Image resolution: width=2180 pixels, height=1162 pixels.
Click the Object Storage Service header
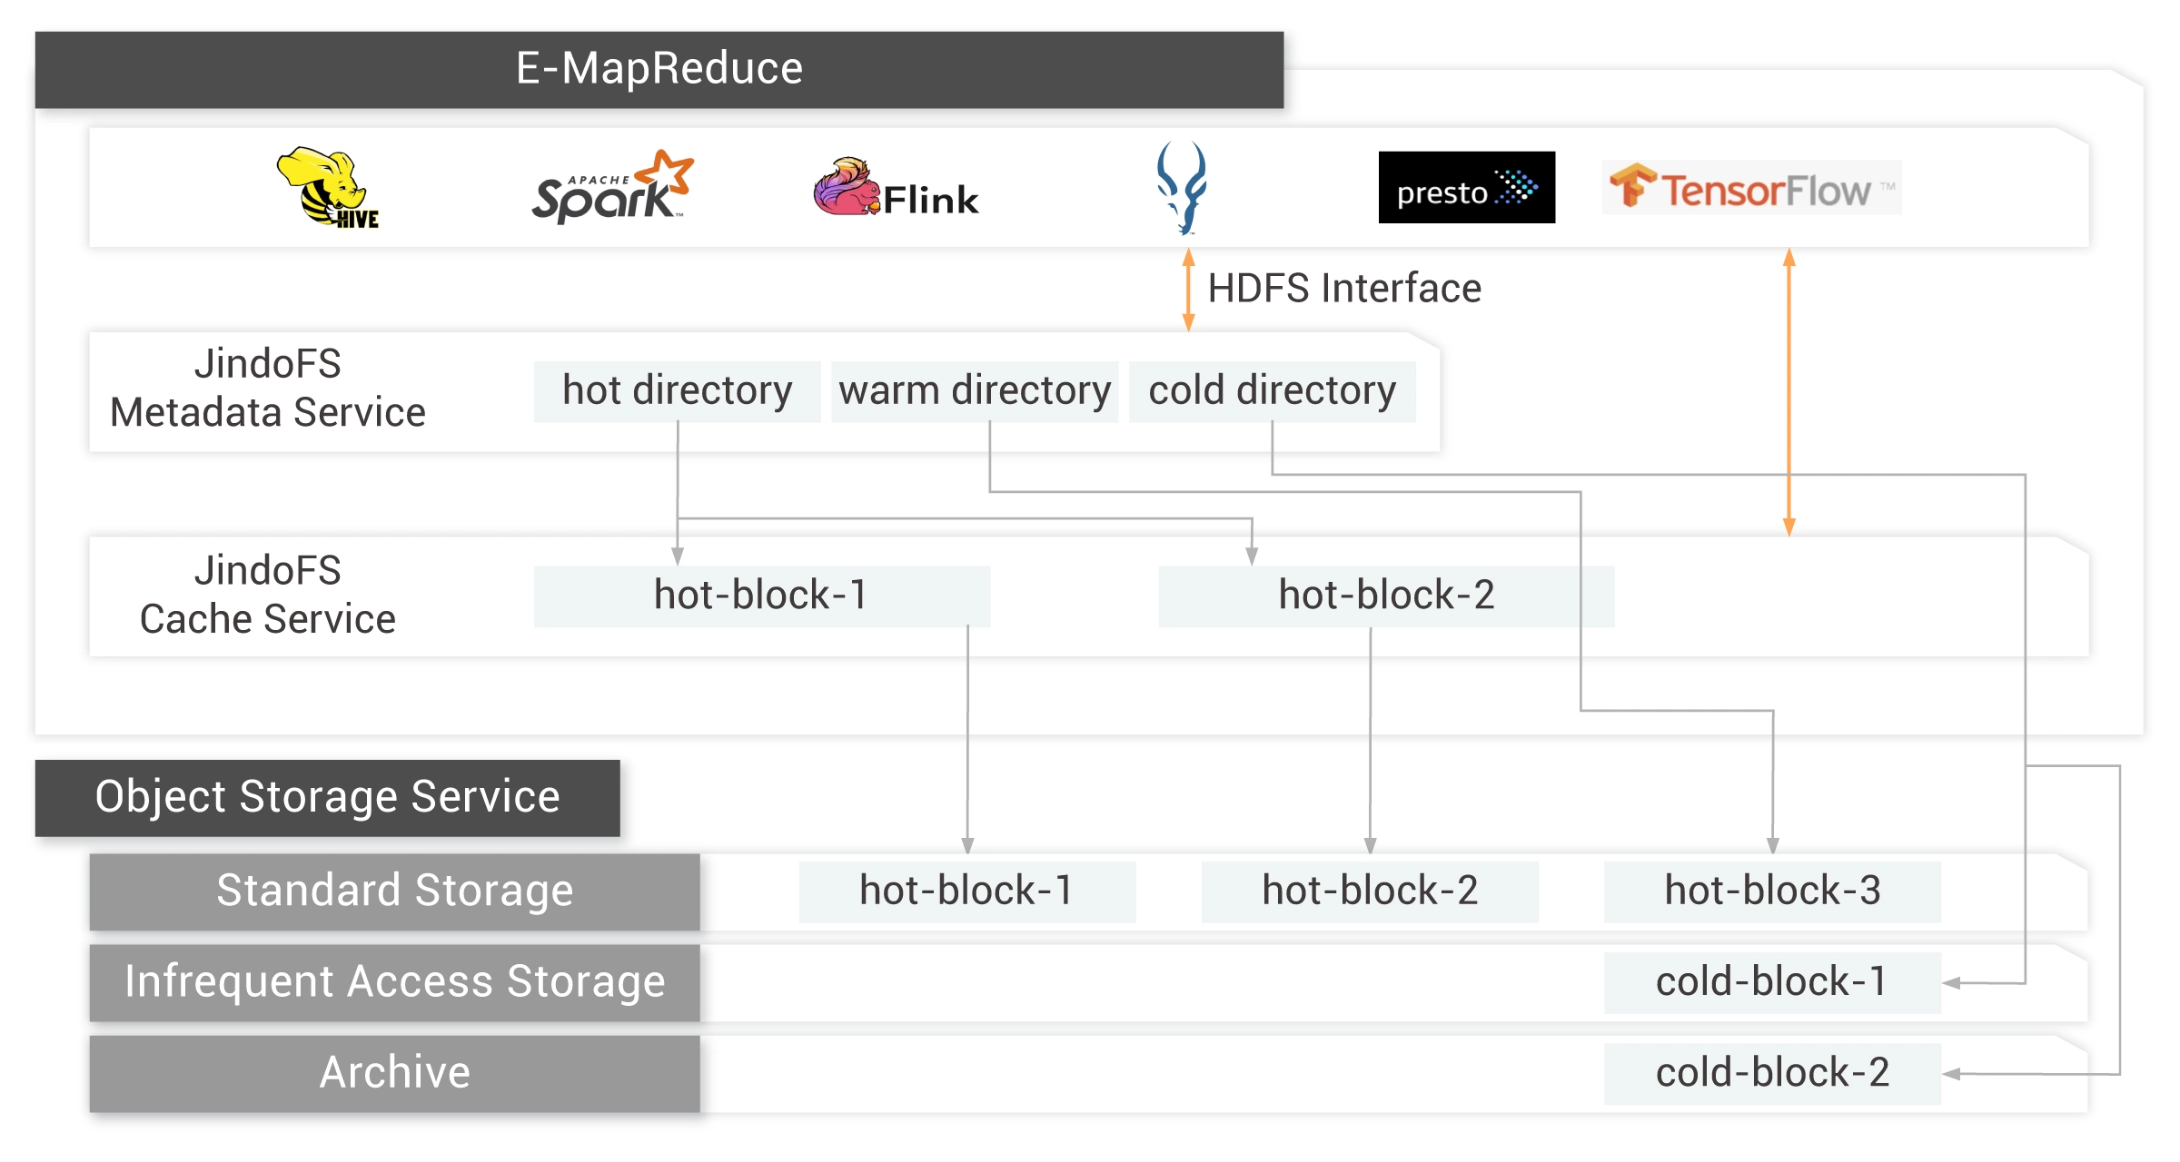[327, 797]
